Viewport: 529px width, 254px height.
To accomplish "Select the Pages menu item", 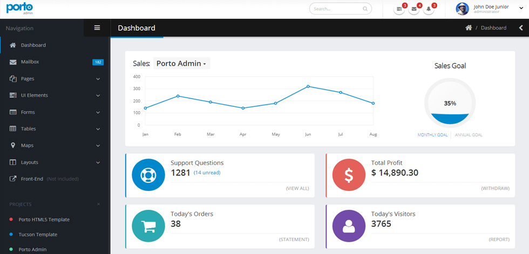I will (55, 79).
